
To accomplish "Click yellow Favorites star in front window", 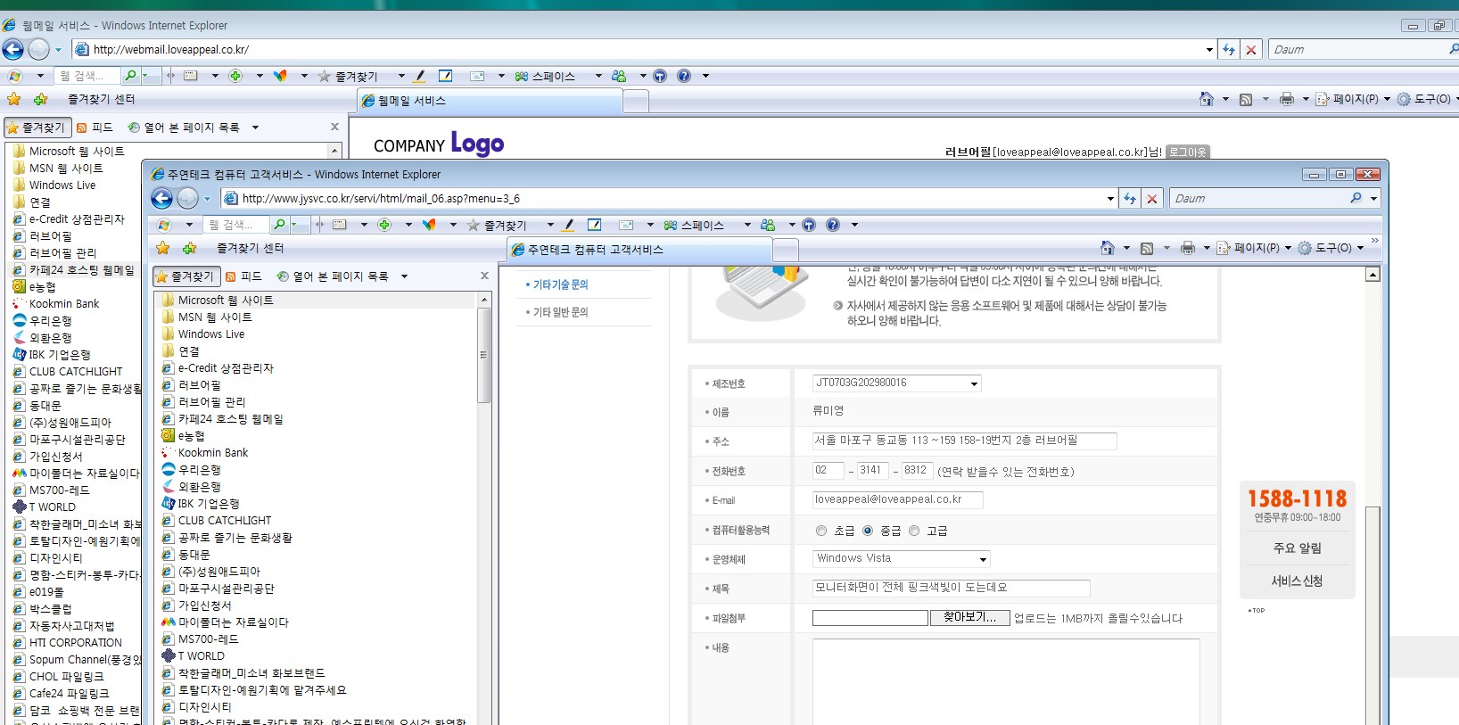I will [162, 248].
